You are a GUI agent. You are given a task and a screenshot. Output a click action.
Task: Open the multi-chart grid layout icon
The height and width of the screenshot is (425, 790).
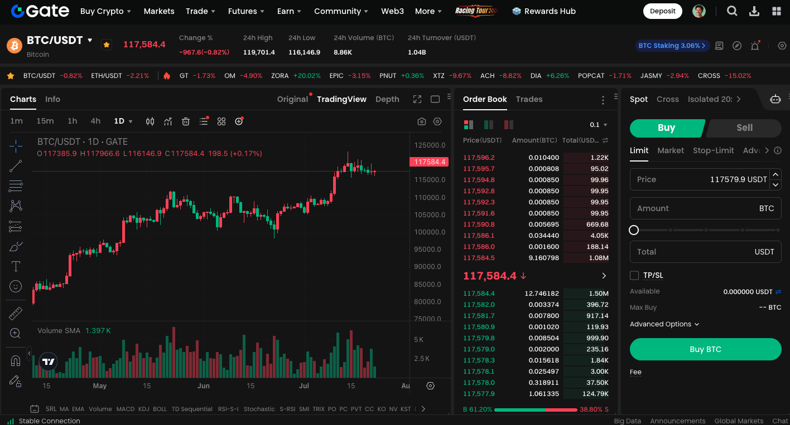coord(221,121)
